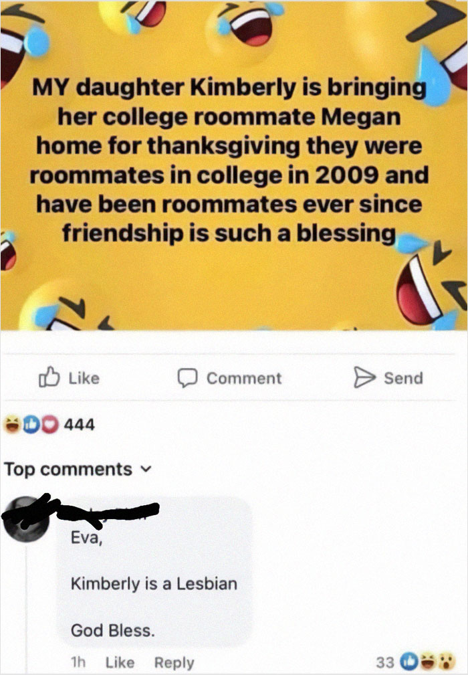Like the post using the Like label
Viewport: 468px width, 675px height.
pyautogui.click(x=84, y=379)
